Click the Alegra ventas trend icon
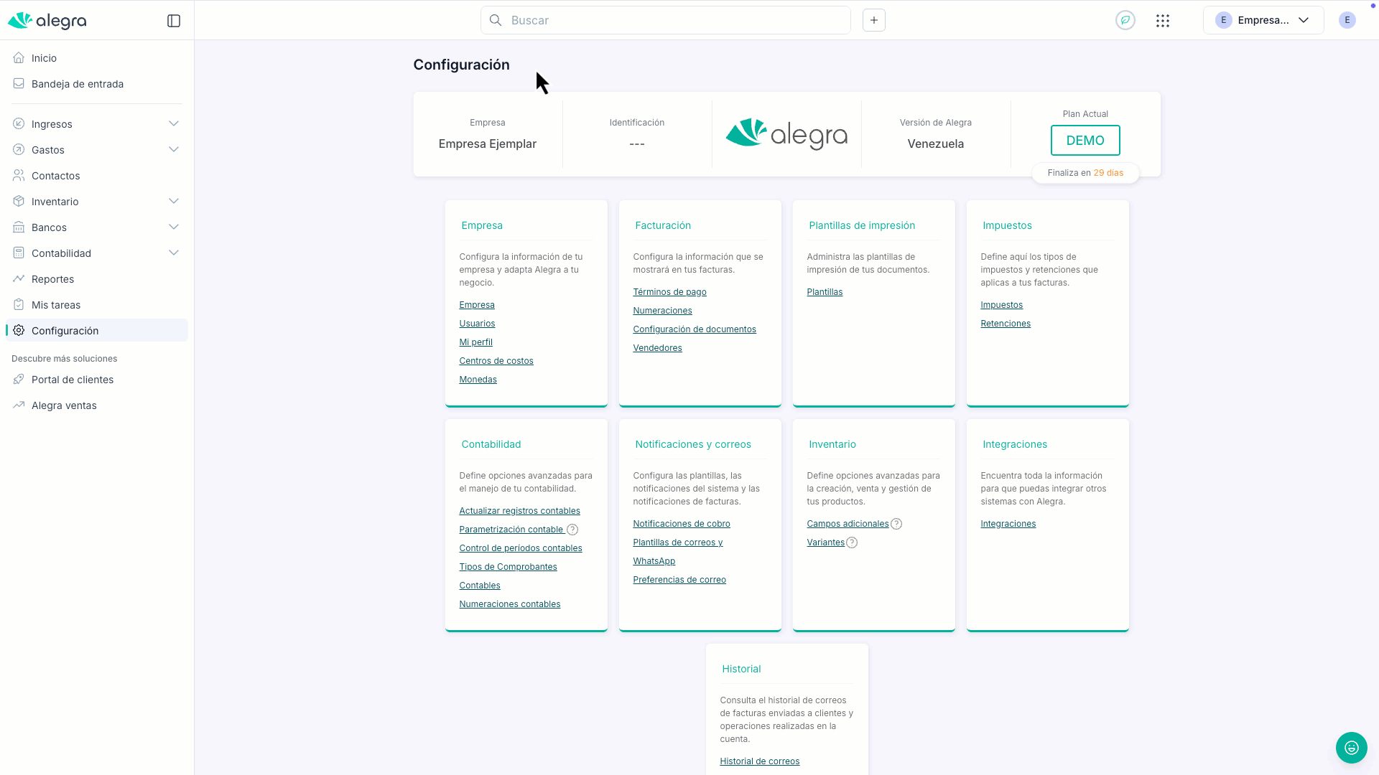Screen dimensions: 1379x775 pyautogui.click(x=19, y=405)
